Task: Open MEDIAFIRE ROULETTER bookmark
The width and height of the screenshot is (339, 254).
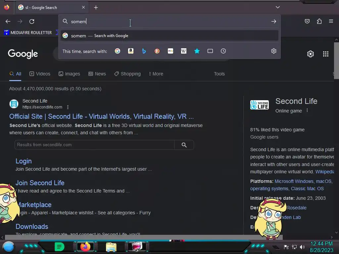Action: pos(28,33)
